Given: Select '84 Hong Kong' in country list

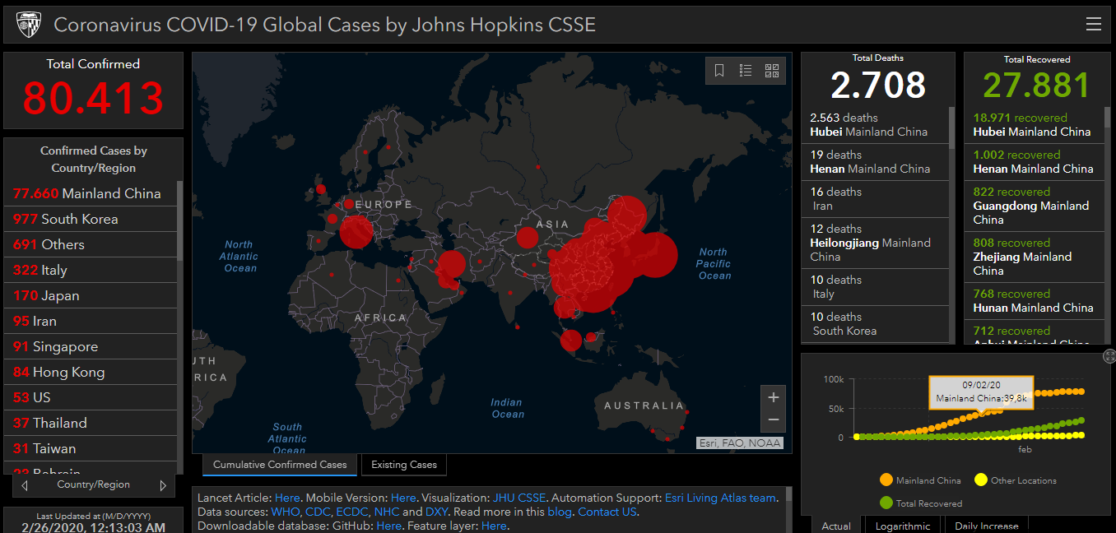Looking at the screenshot, I should point(91,372).
